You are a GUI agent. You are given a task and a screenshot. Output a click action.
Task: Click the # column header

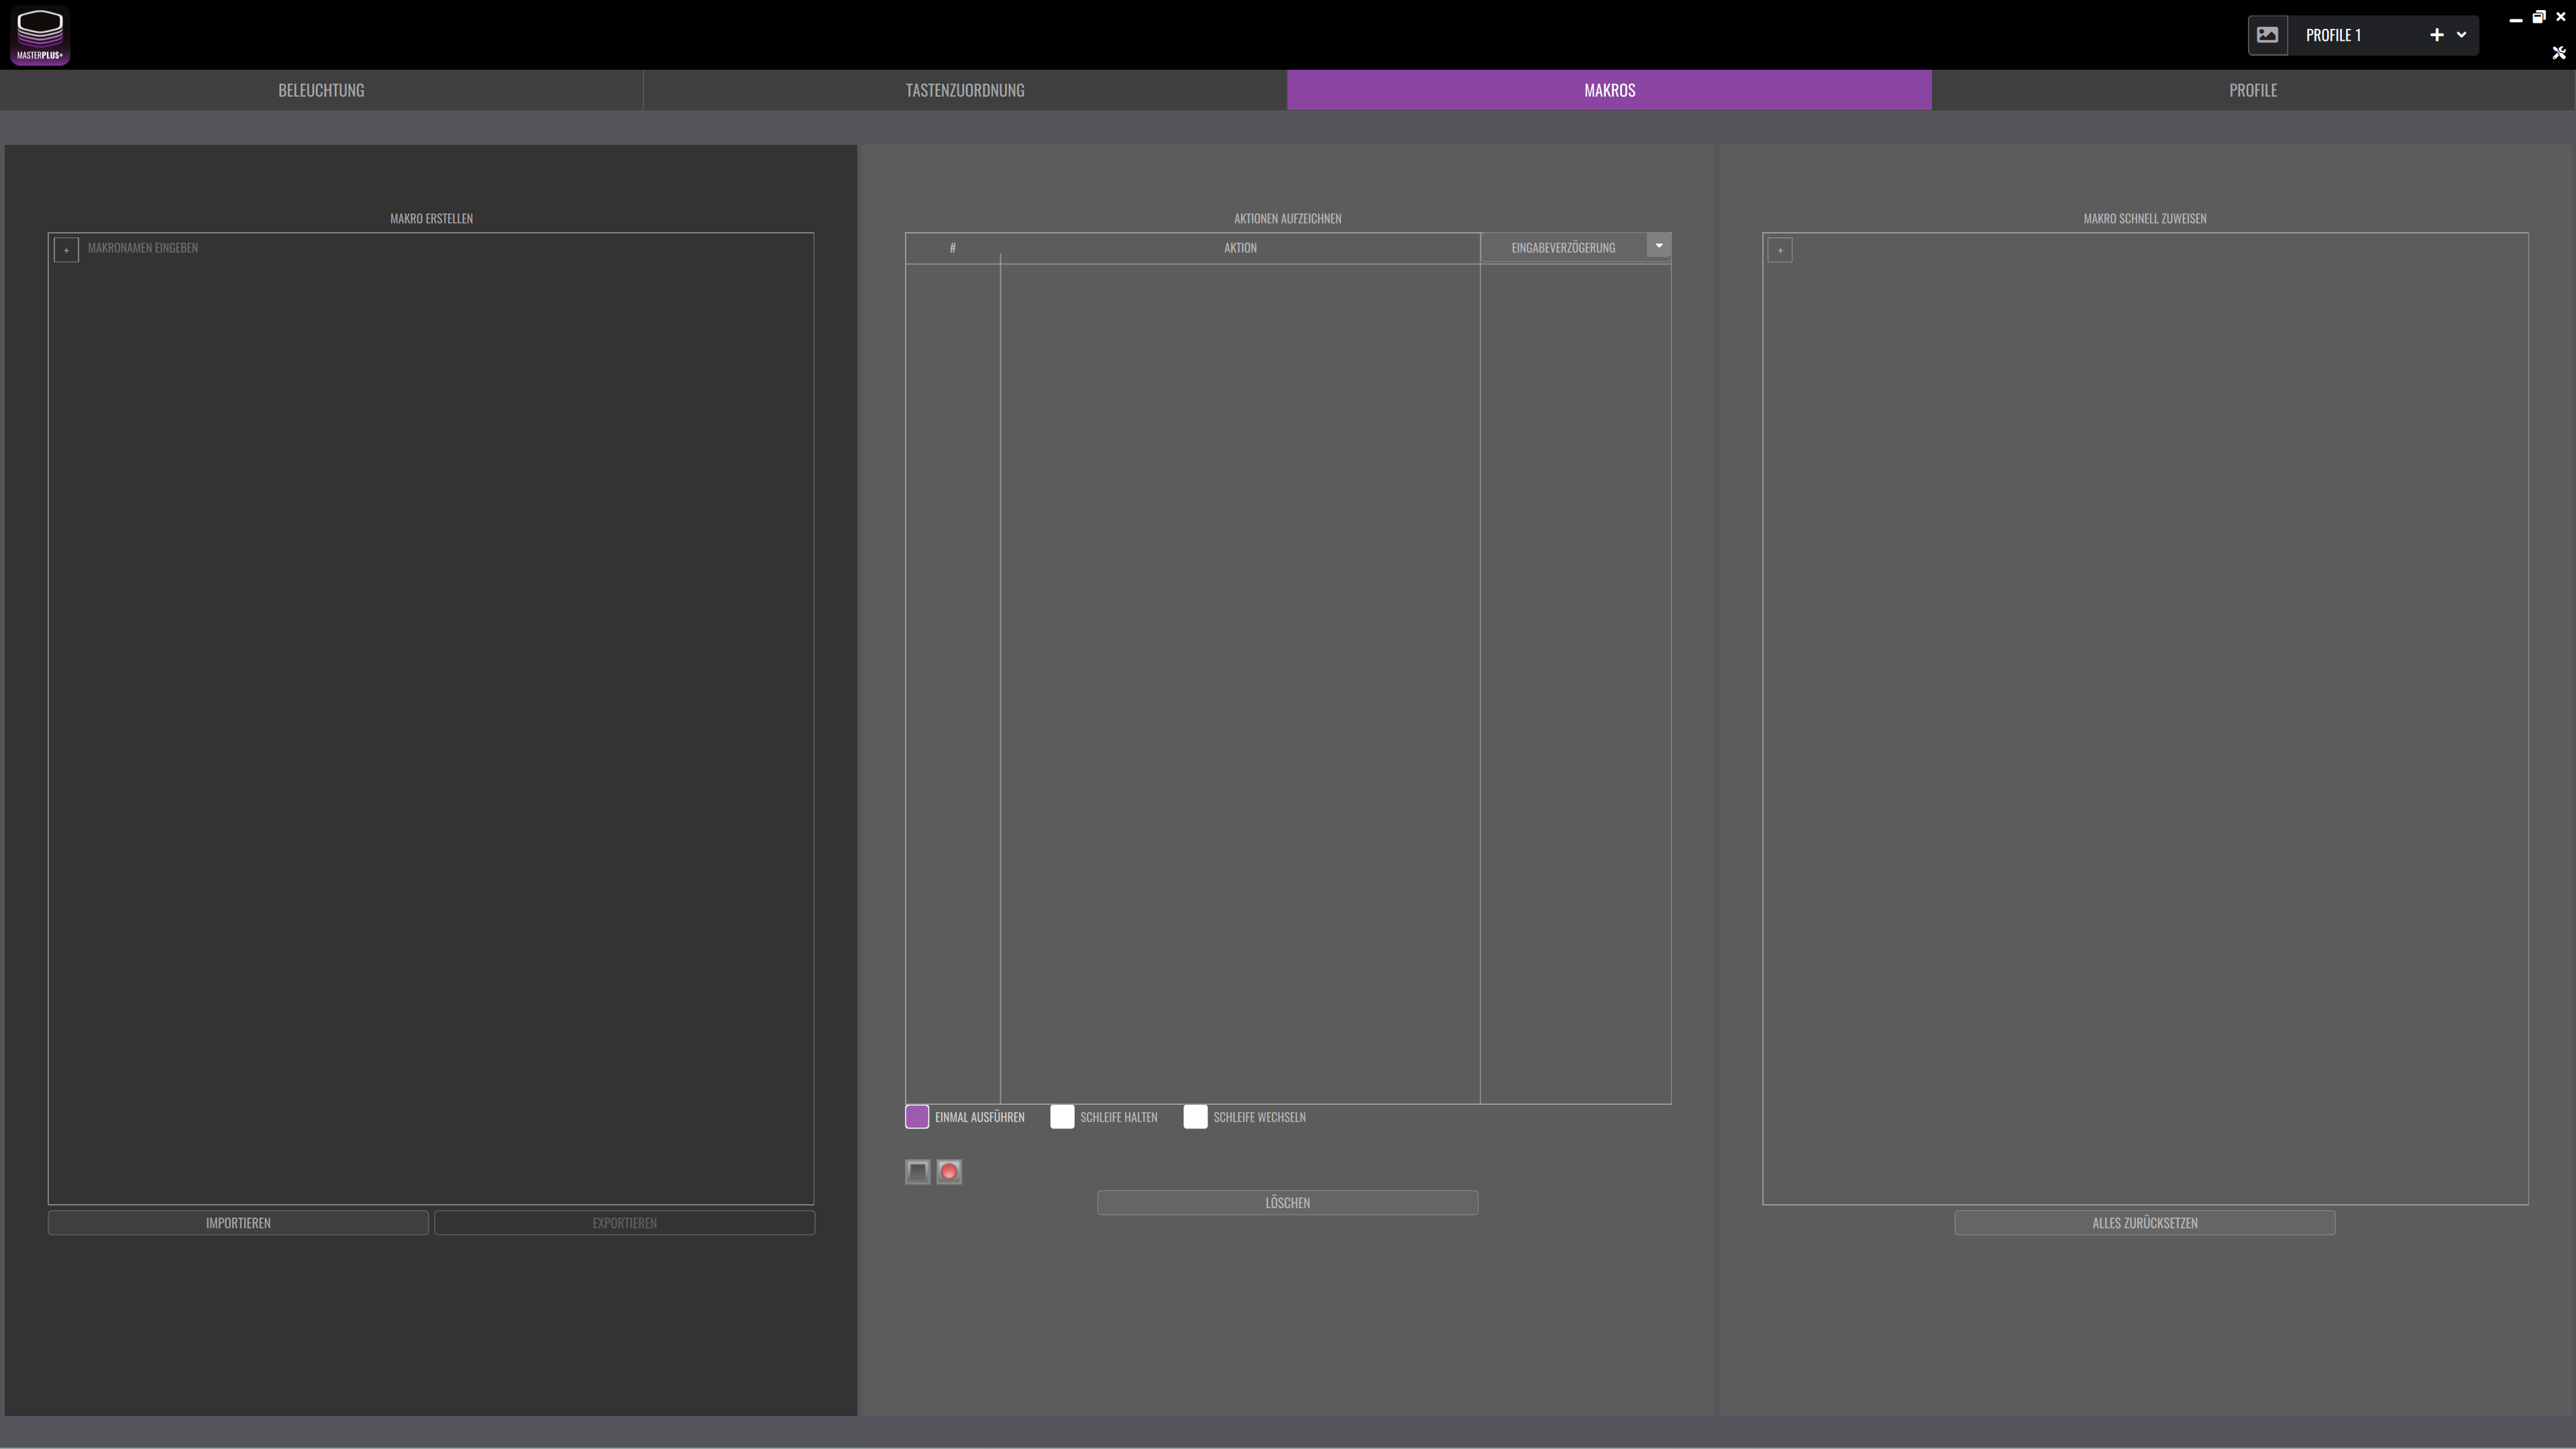point(953,248)
